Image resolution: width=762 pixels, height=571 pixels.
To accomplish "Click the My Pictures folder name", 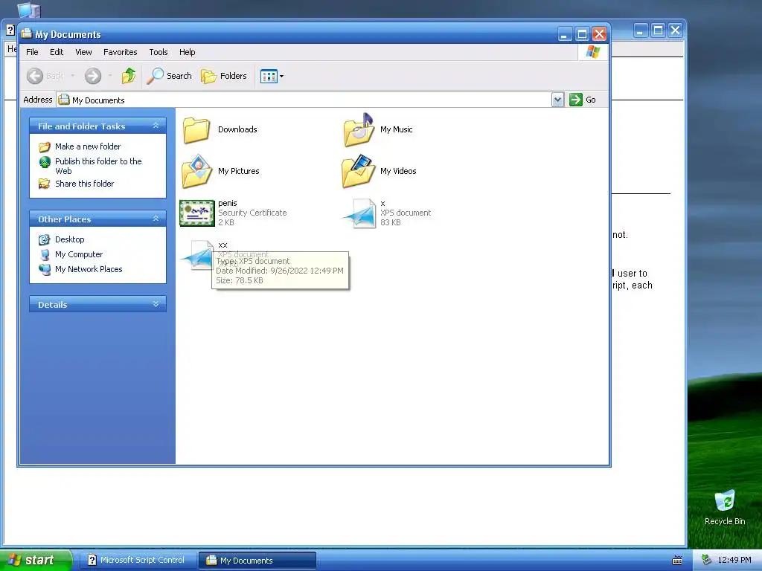I will tap(239, 172).
